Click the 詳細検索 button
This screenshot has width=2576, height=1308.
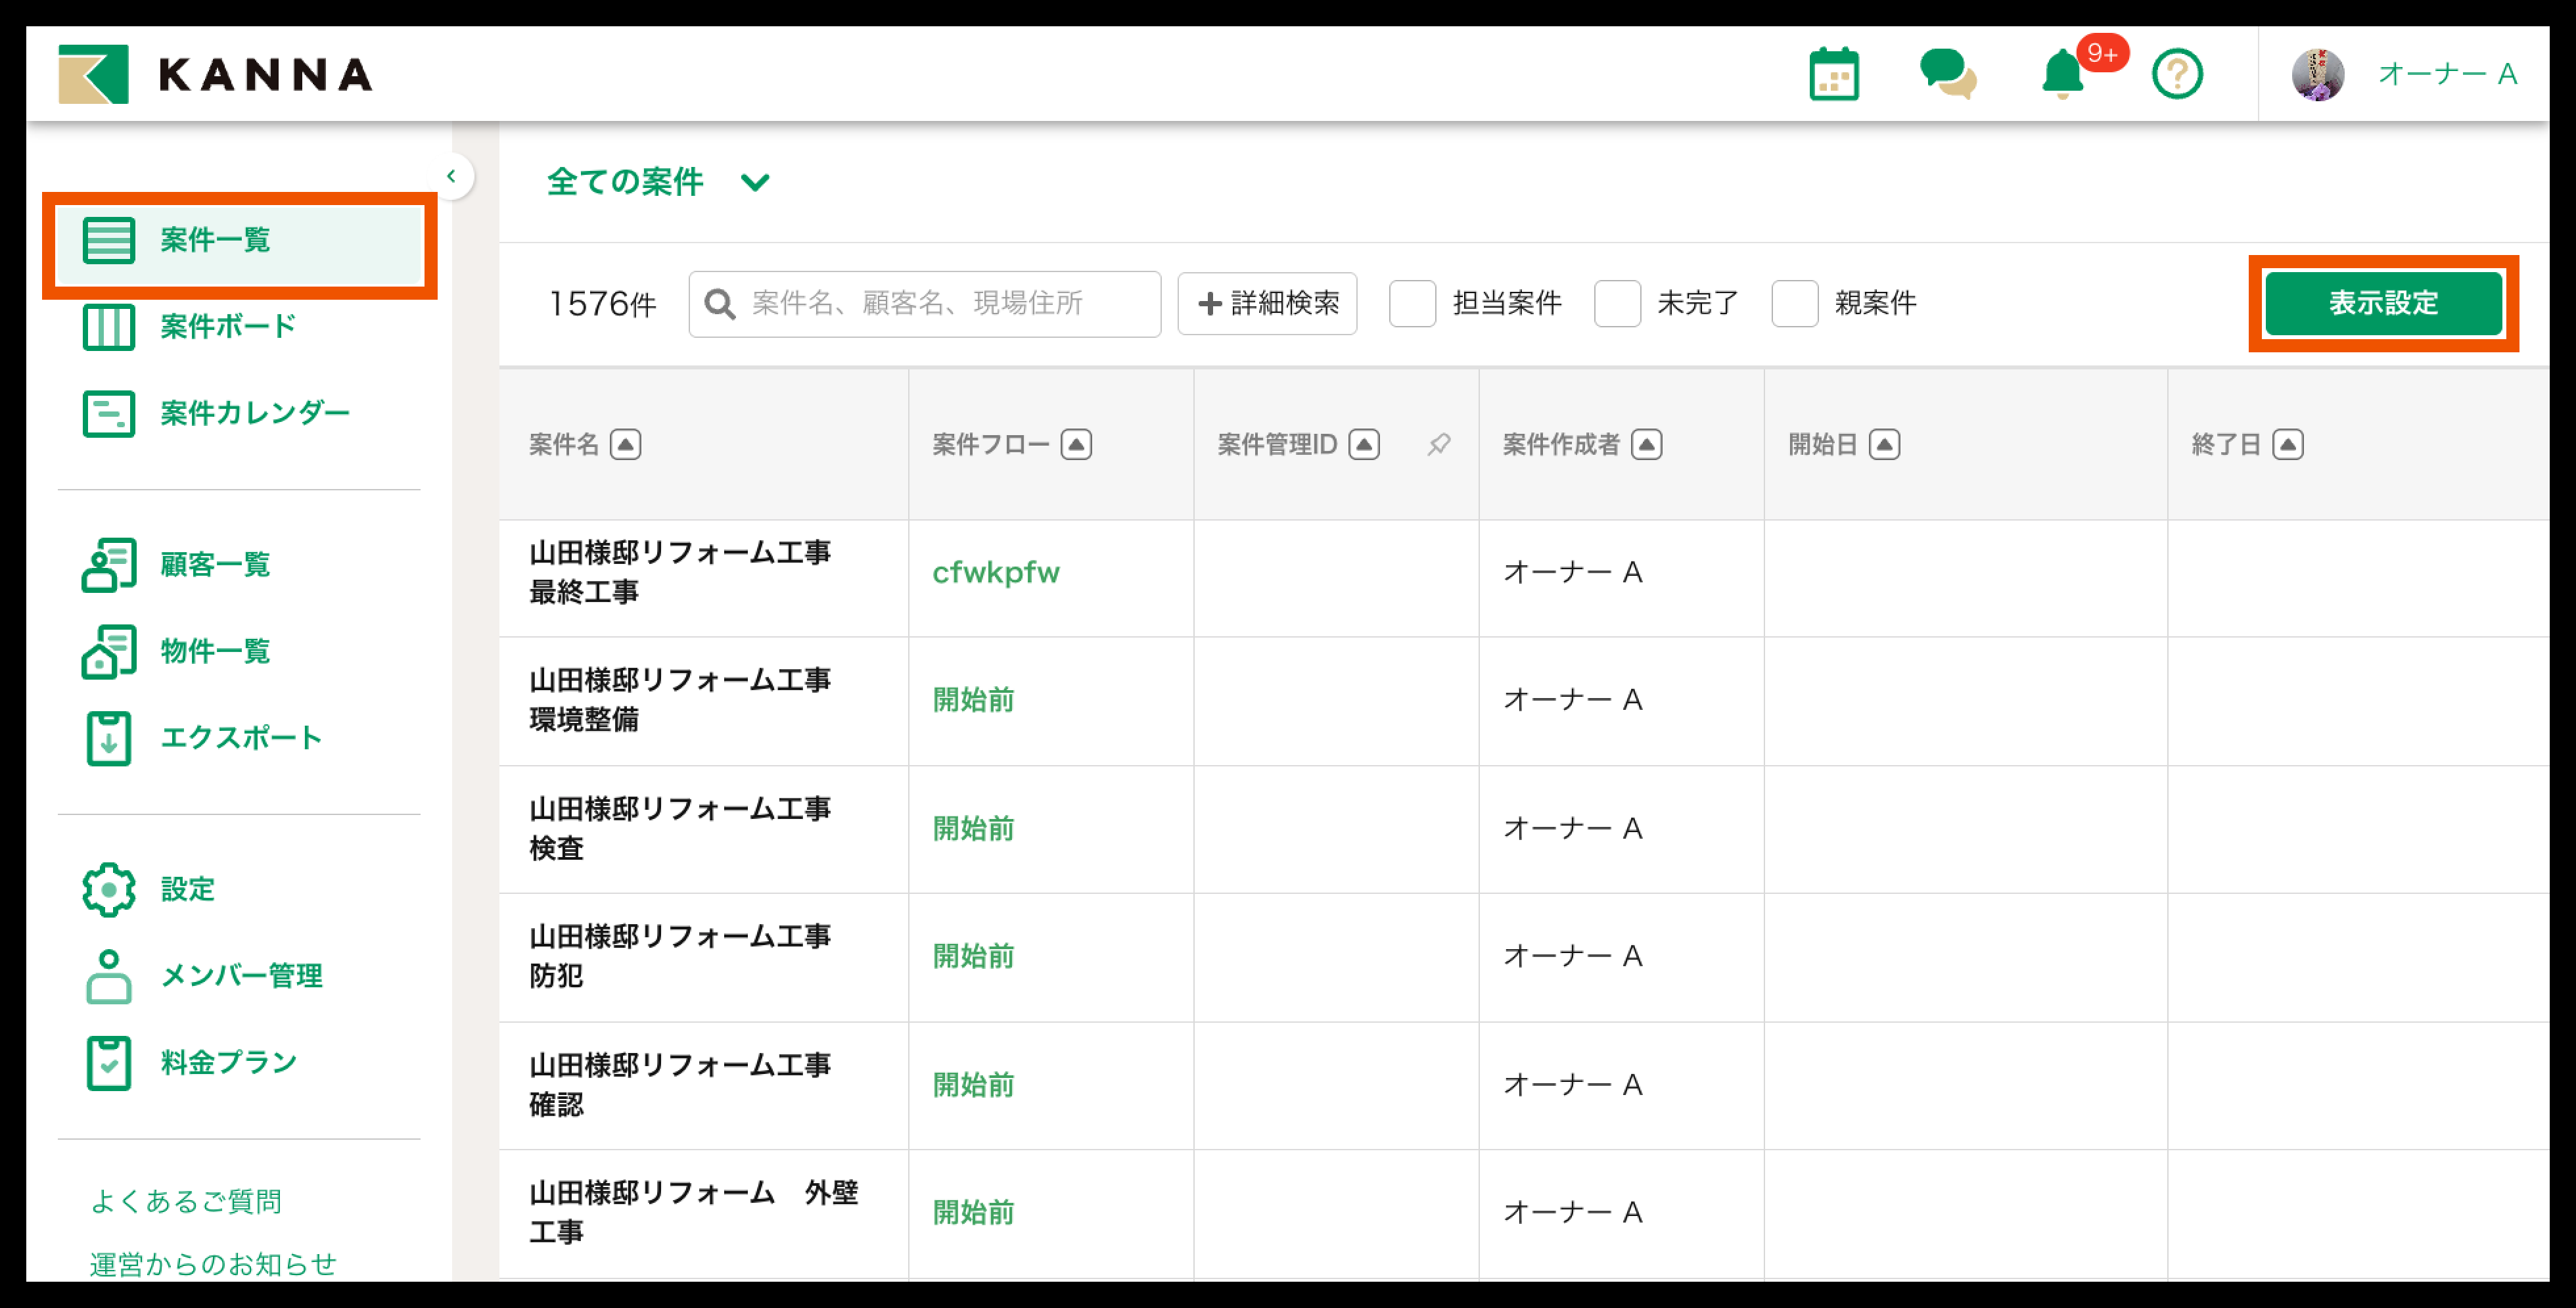pos(1266,303)
